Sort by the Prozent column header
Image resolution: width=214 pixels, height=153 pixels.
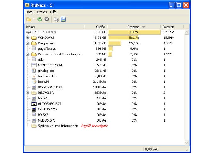click(134, 27)
